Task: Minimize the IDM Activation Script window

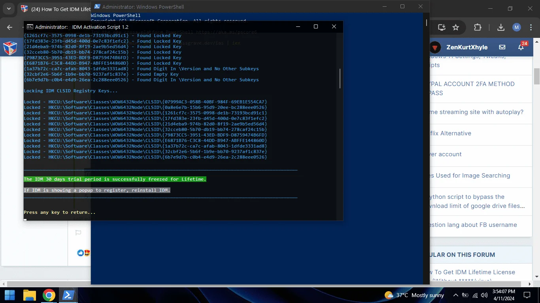Action: pos(298,27)
